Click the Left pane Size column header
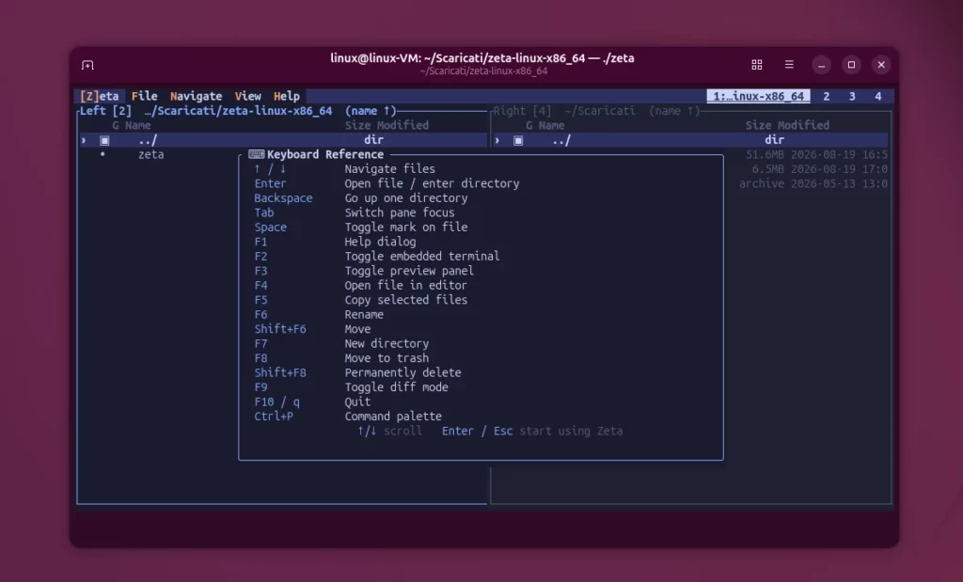This screenshot has width=963, height=582. (357, 126)
